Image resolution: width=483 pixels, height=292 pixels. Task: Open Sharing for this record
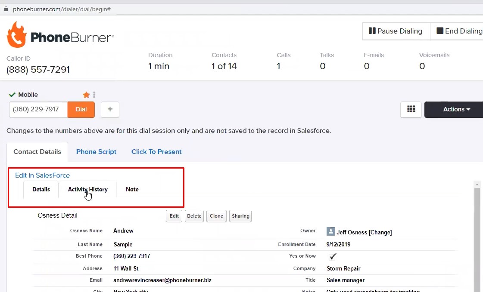point(240,216)
